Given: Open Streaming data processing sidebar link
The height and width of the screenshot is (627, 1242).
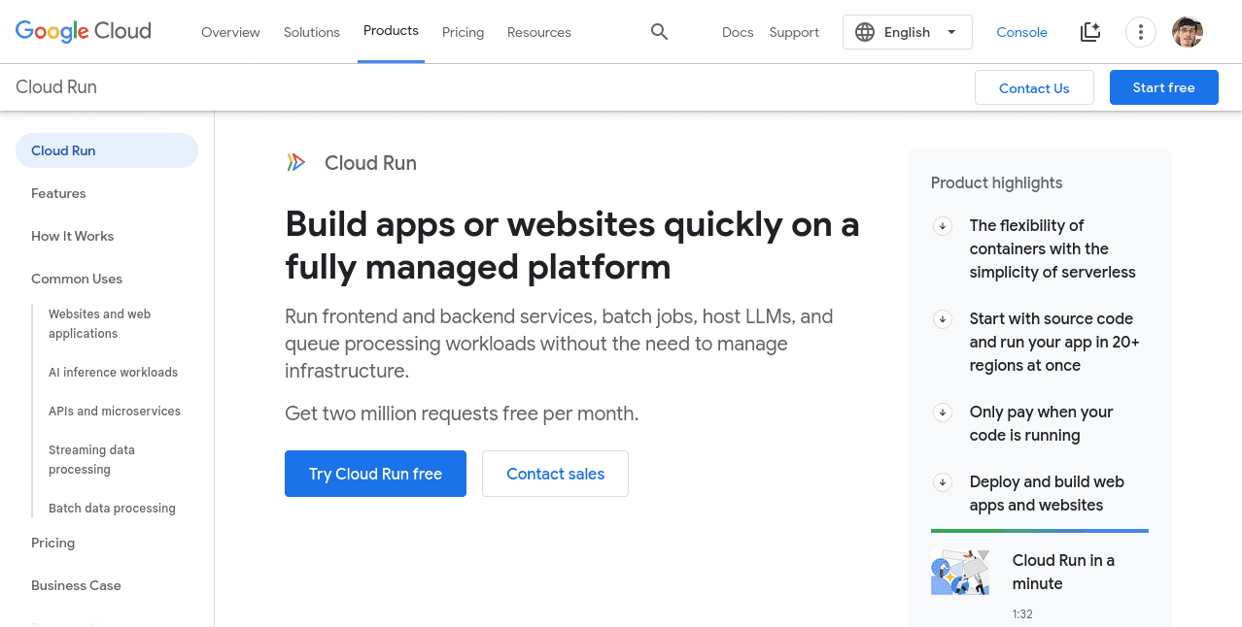Looking at the screenshot, I should (x=91, y=459).
